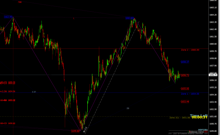The image size is (220, 135).
Task: Click 1655.20 on the price axis
Action: pos(213,87)
